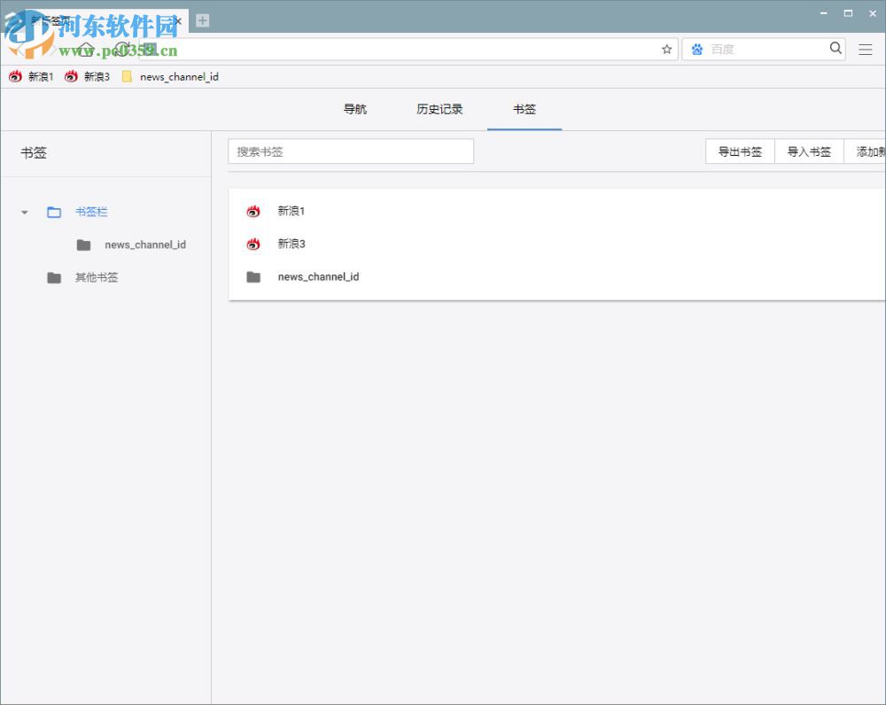Open the hamburger menu at top right
886x705 pixels.
pos(866,50)
